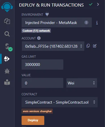Open the account selection dropdown
105x127 pixels.
click(x=53, y=46)
